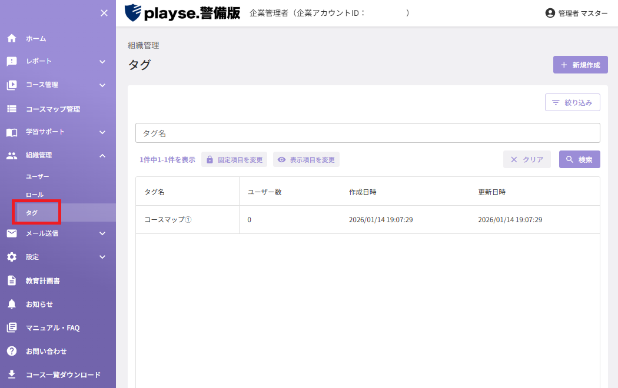Click 固定項目を変更 button text
This screenshot has height=388, width=618.
(x=240, y=160)
